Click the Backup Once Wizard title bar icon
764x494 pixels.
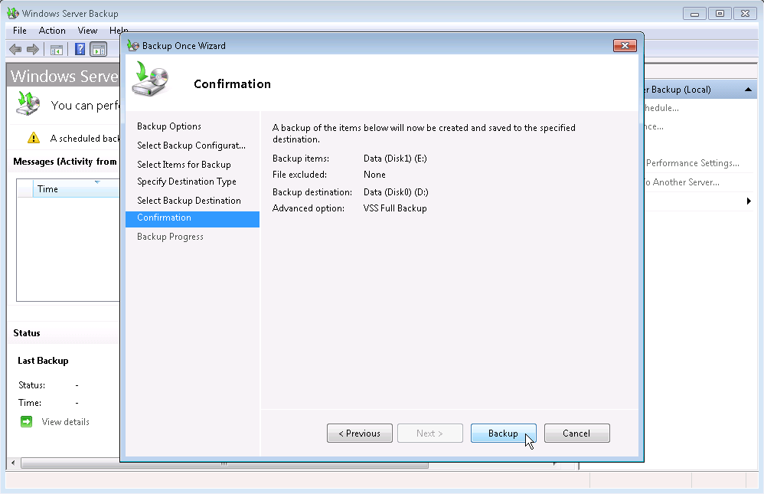tap(132, 45)
